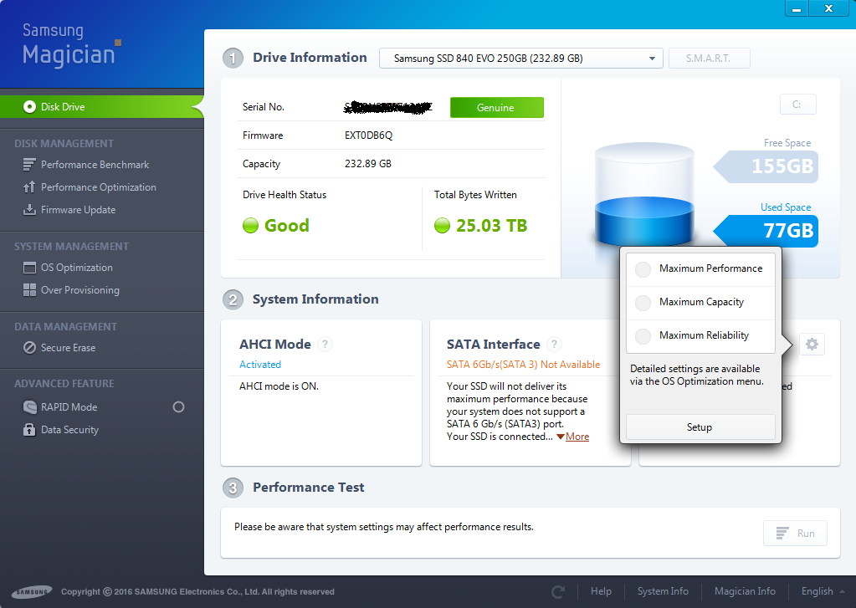Click the refresh icon in the footer
856x608 pixels.
click(x=558, y=591)
